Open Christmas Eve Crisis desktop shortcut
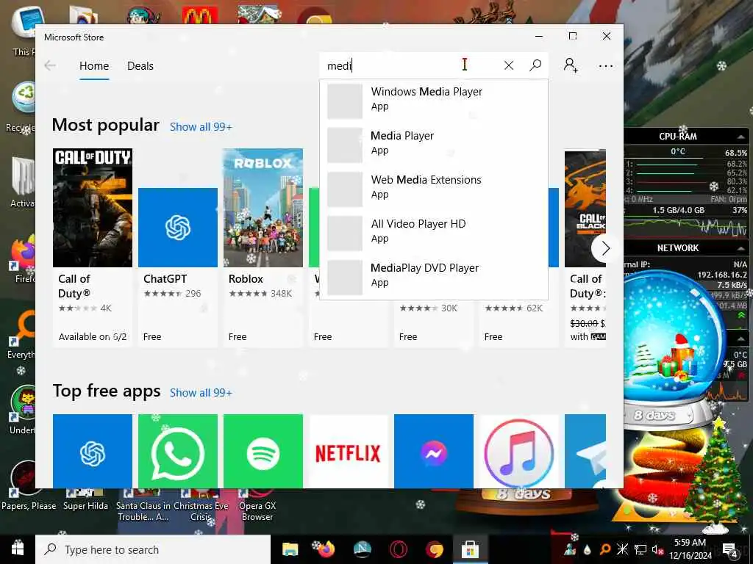Viewport: 753px width, 564px height. 201,505
